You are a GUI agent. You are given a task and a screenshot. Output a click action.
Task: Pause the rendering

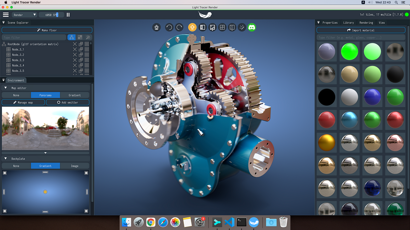click(x=68, y=15)
